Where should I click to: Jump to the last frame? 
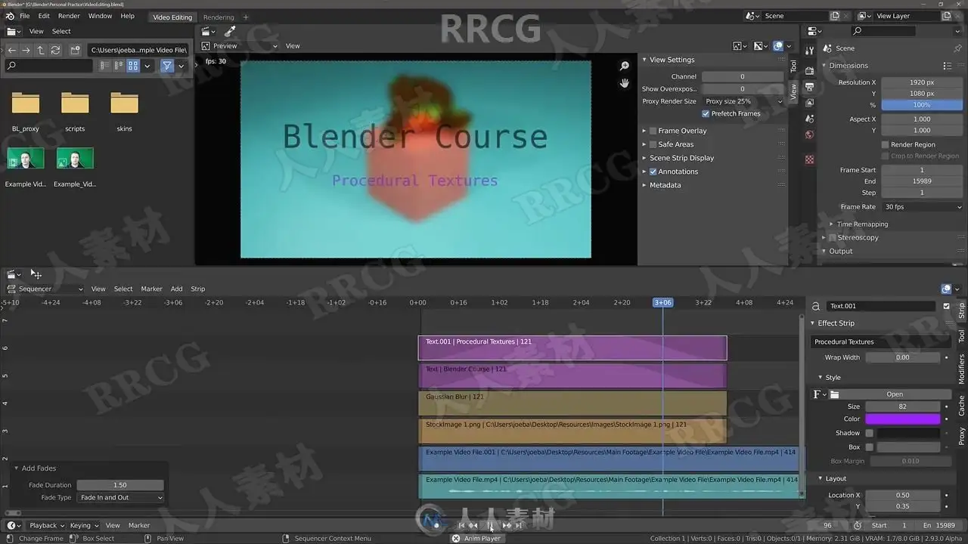click(519, 526)
